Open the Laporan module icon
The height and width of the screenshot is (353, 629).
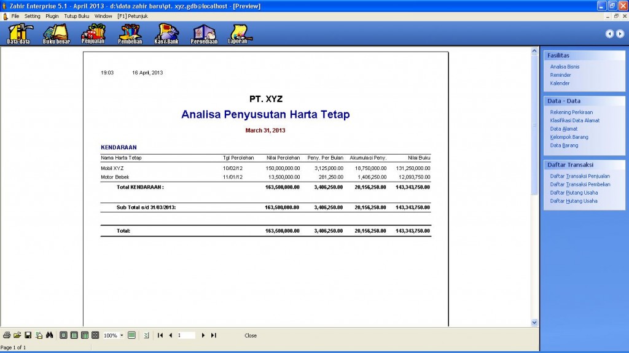click(x=238, y=34)
